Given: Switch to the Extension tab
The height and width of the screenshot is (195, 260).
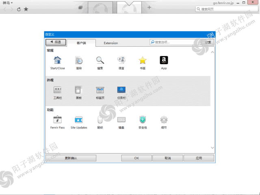Looking at the screenshot, I should 111,43.
